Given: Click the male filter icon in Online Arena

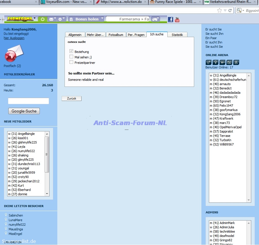Looking at the screenshot, I should pos(209,62).
